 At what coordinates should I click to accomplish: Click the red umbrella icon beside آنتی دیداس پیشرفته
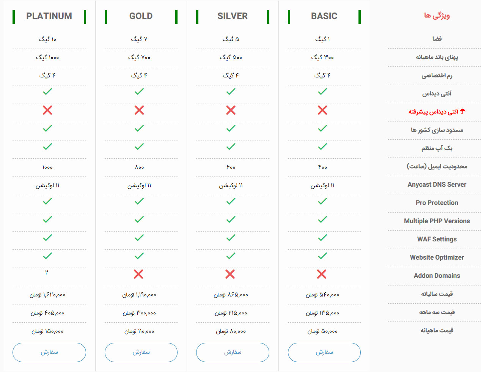coord(462,112)
